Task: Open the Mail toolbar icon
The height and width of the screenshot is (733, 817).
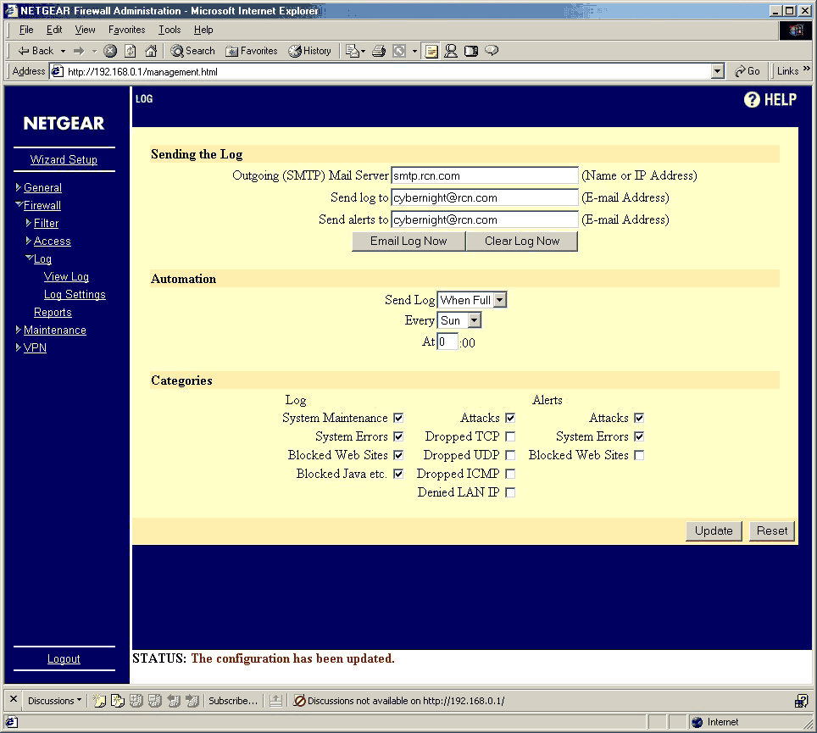Action: click(x=355, y=51)
